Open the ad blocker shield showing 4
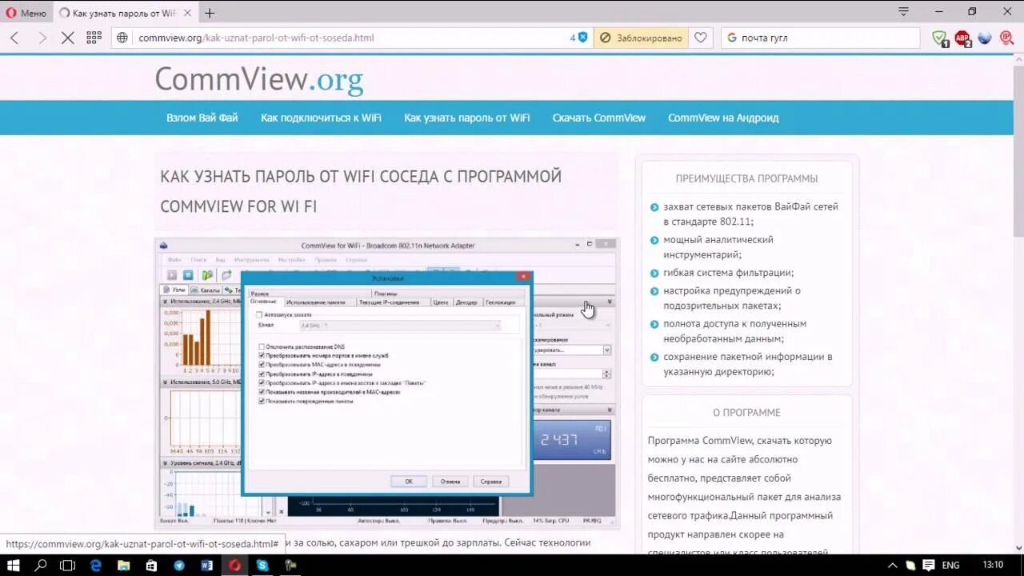The height and width of the screenshot is (576, 1024). point(579,38)
